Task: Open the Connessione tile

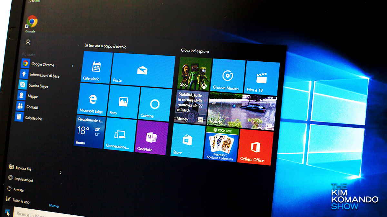Action: coord(120,134)
